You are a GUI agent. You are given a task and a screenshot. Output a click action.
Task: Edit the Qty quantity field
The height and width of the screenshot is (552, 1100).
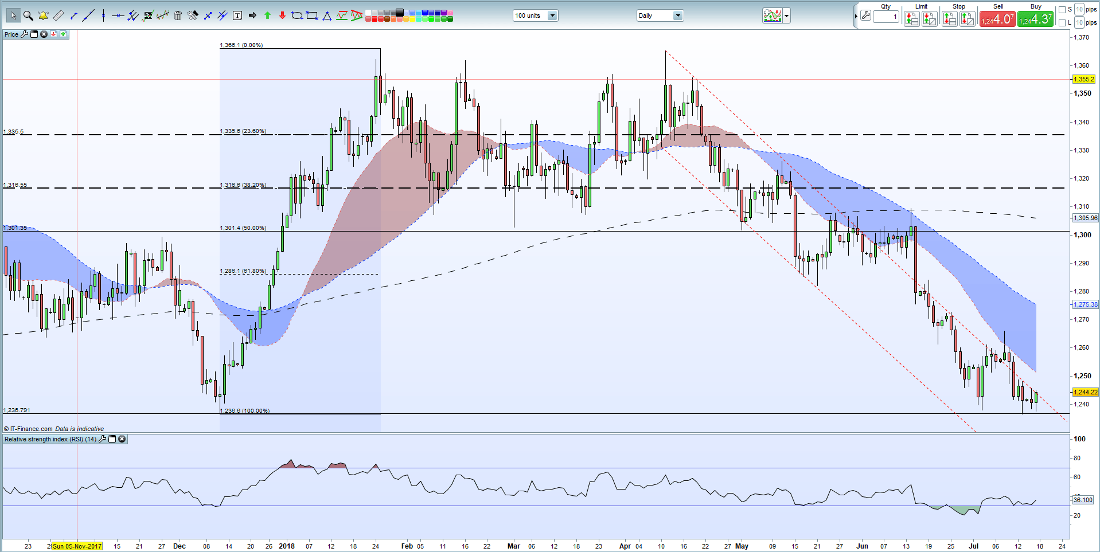pyautogui.click(x=886, y=17)
